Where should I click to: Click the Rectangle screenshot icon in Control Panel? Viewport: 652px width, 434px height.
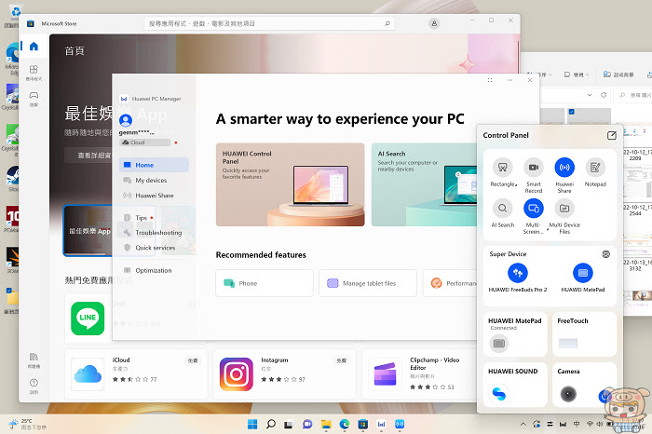[x=502, y=168]
